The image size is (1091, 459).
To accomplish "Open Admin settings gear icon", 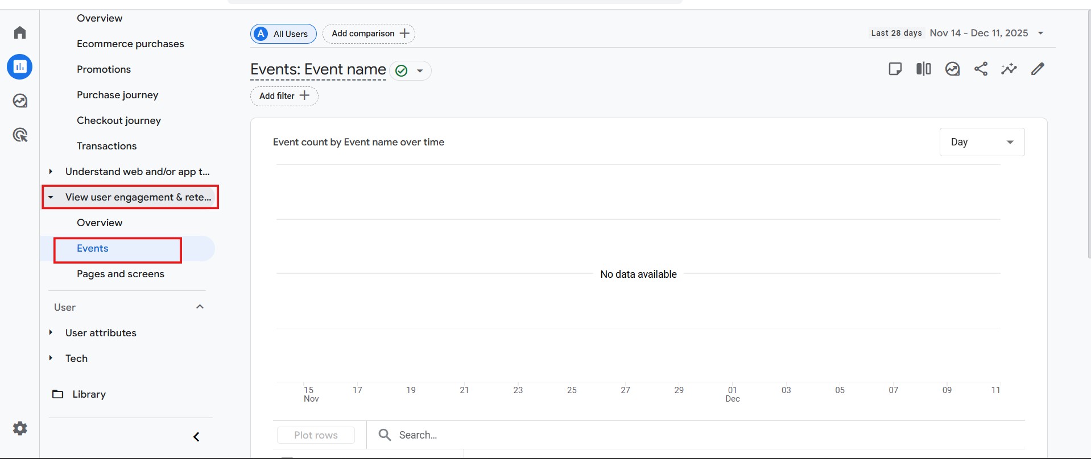I will (20, 428).
